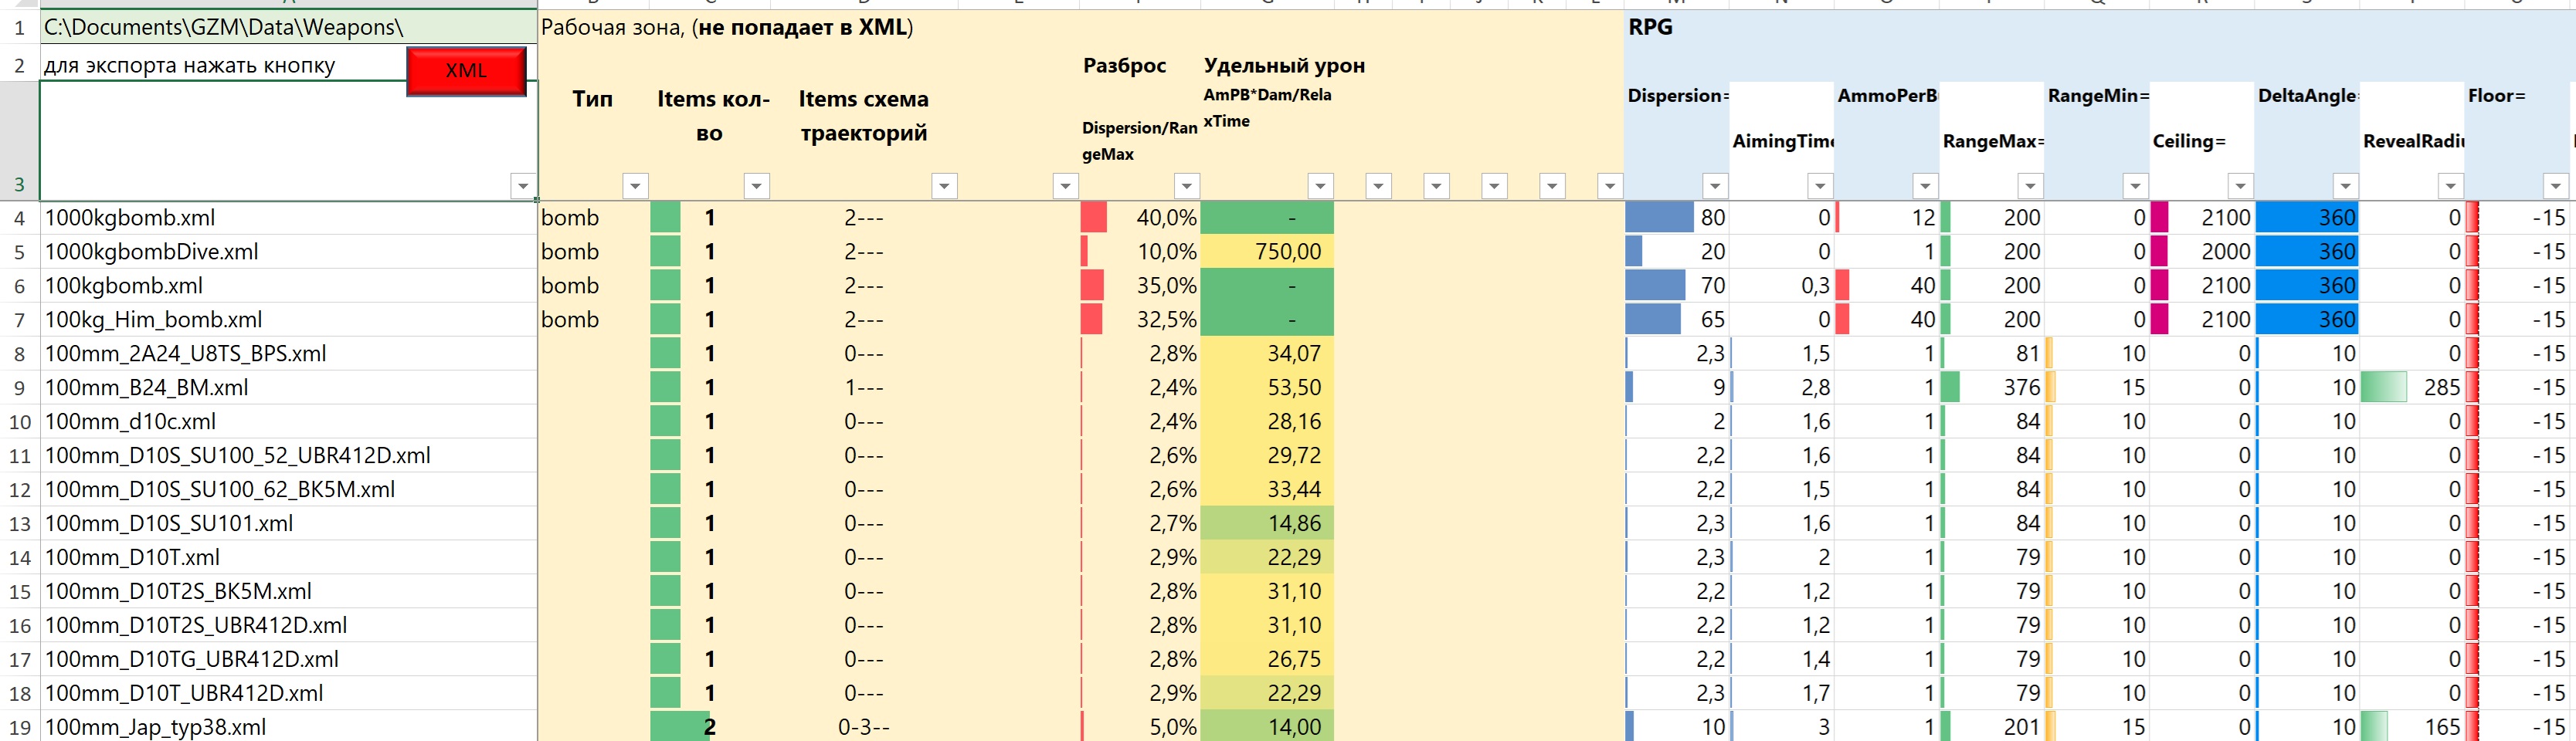Screen dimensions: 2576x741
Task: Open the file name column filter dropdown
Action: click(522, 186)
